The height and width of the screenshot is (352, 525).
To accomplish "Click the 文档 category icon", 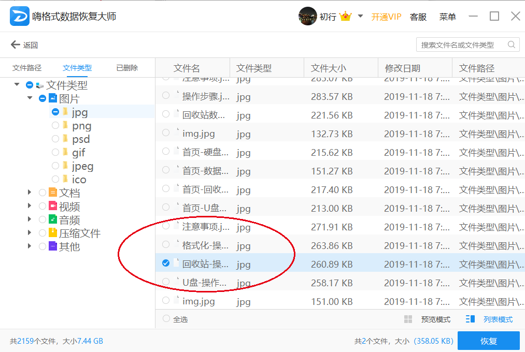I will pos(53,192).
